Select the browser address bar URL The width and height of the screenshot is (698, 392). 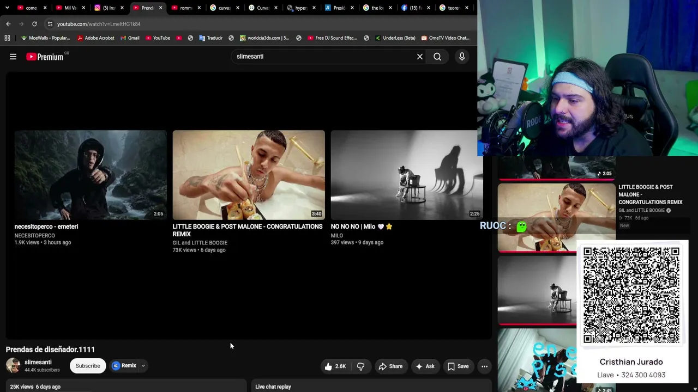point(99,24)
